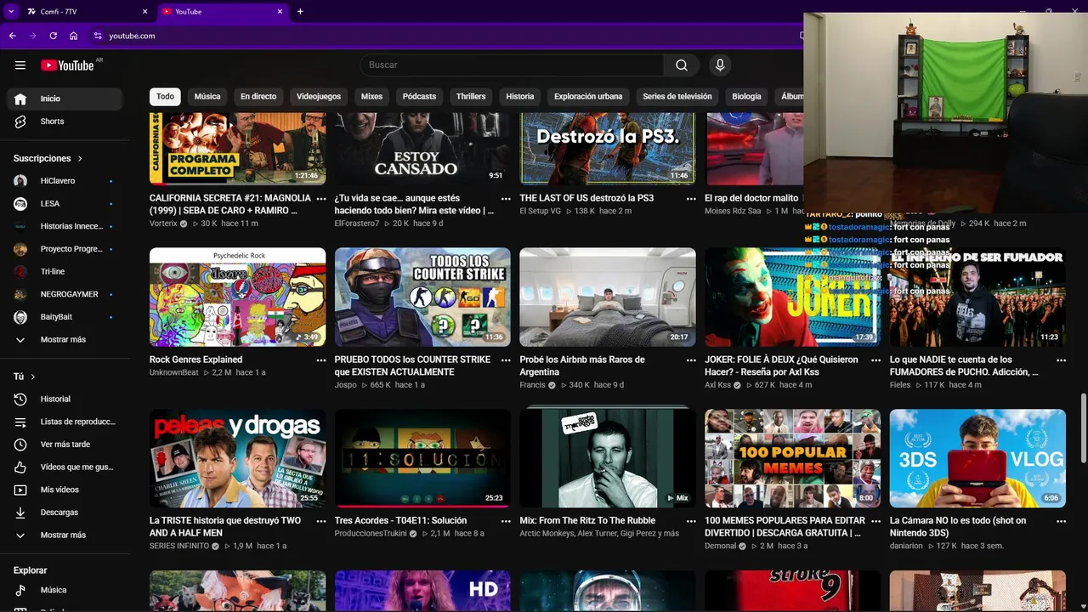Click the Buscar search field

[x=512, y=65]
